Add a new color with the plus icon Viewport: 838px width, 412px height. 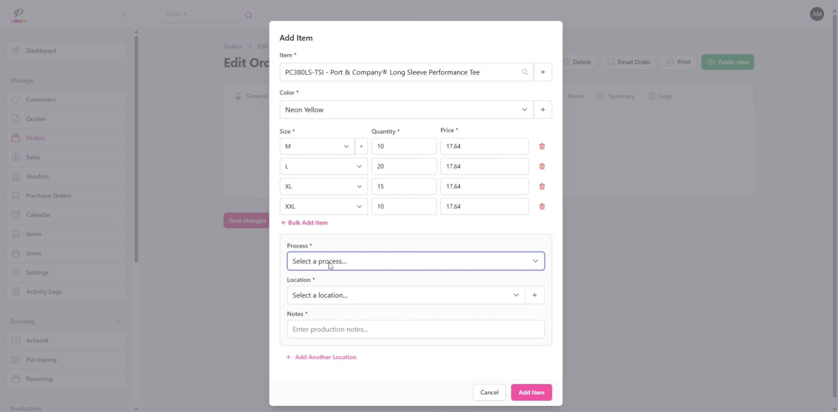[x=543, y=110]
